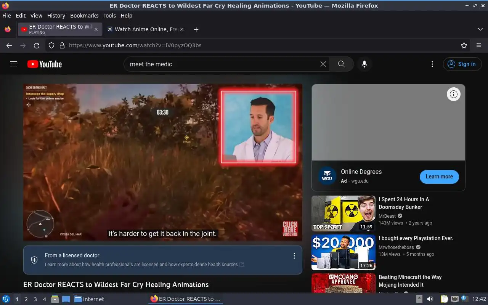Screen dimensions: 488x305
Task: Open the ad info icon
Action: coord(453,94)
